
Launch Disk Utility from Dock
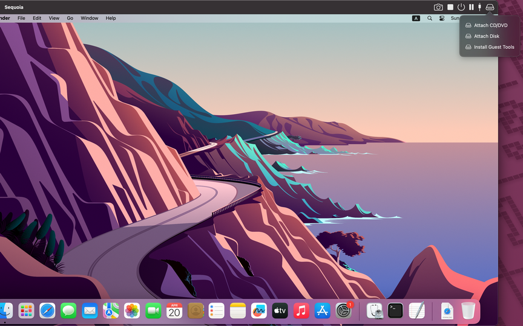tap(374, 311)
